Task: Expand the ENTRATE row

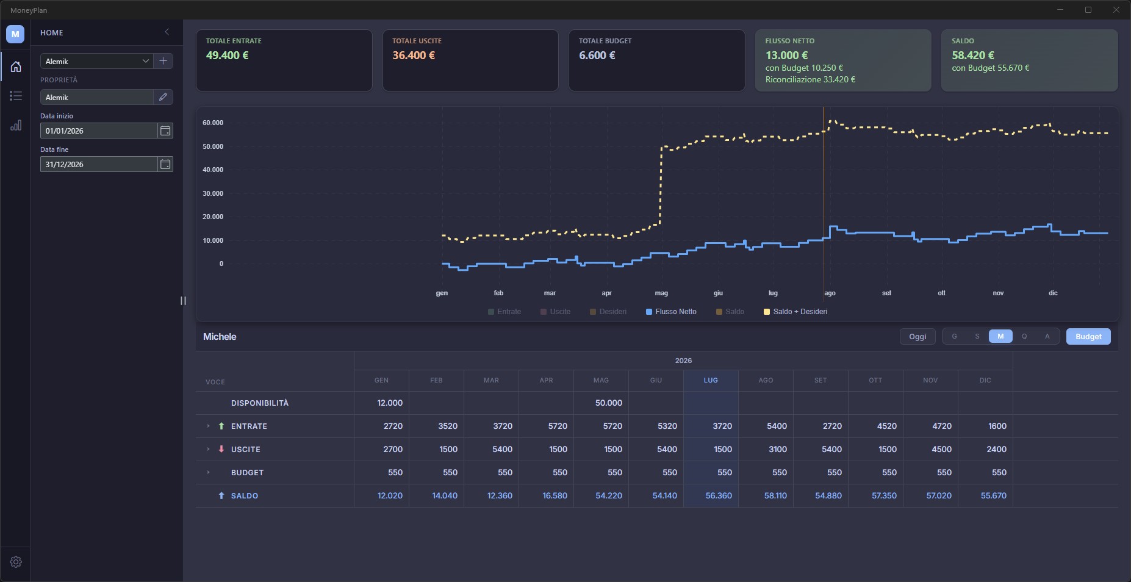Action: [208, 426]
